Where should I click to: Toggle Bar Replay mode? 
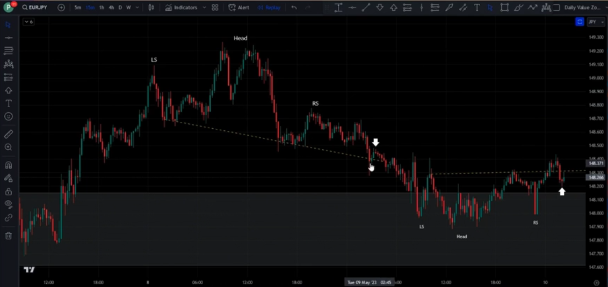point(269,8)
